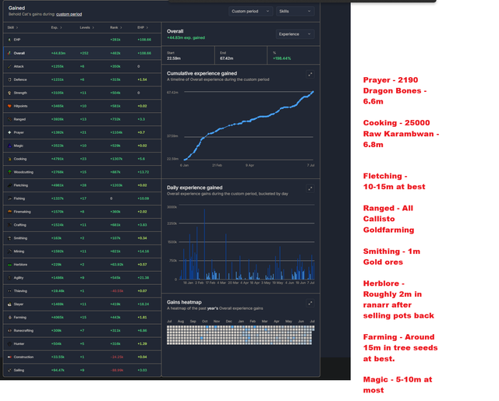The image size is (499, 401).
Task: Select the Overall +44.83m exp cell
Action: click(58, 53)
